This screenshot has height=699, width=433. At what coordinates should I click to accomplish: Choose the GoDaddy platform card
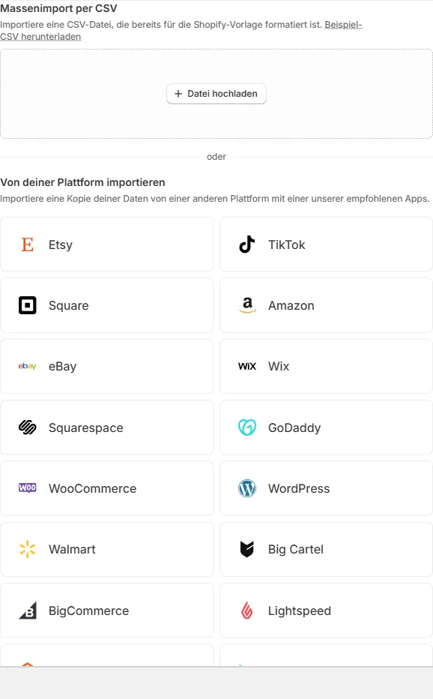[x=326, y=427]
